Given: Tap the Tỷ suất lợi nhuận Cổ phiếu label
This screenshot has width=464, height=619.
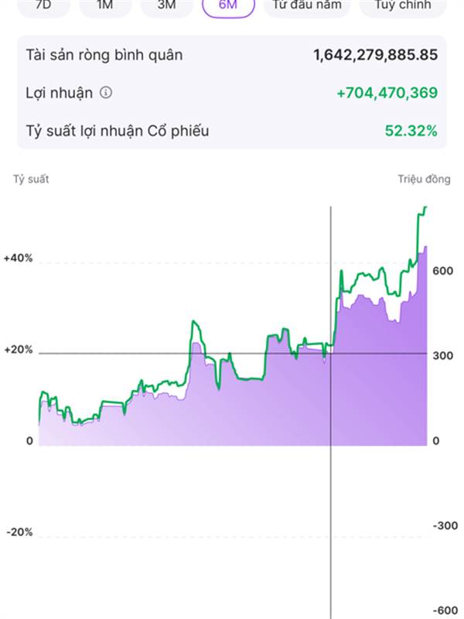Looking at the screenshot, I should click(118, 131).
